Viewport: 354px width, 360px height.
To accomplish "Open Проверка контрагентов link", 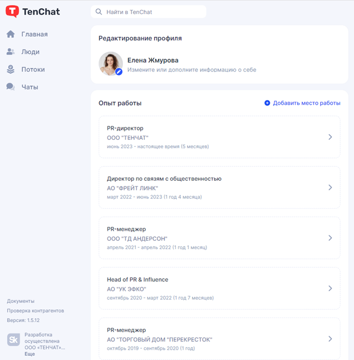I will [x=35, y=311].
